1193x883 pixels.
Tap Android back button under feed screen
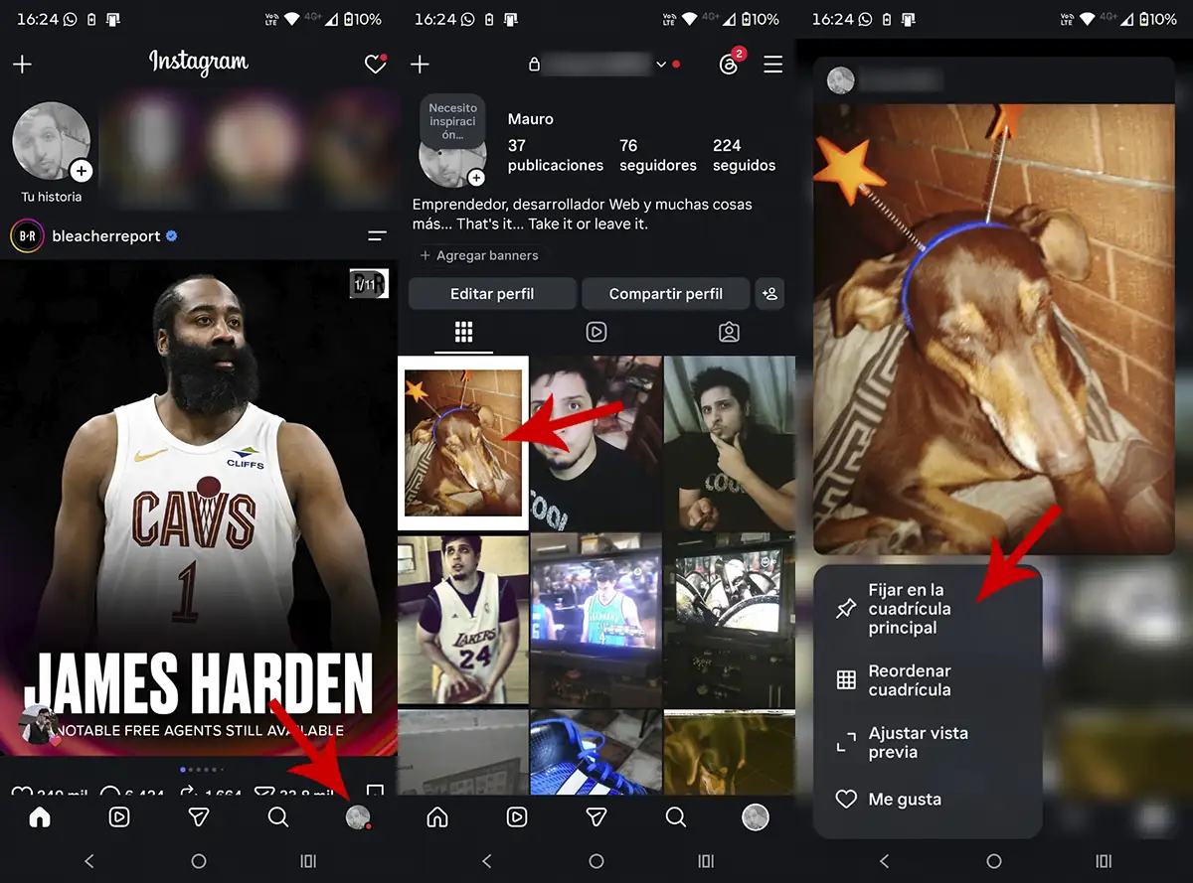tap(88, 861)
